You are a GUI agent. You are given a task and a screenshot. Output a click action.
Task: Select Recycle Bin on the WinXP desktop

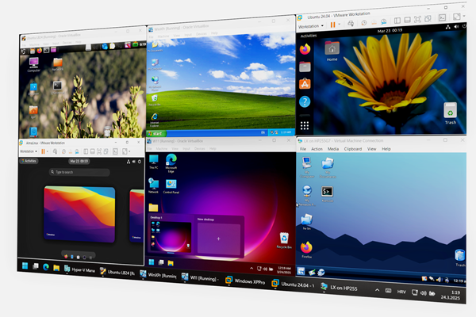point(154,101)
